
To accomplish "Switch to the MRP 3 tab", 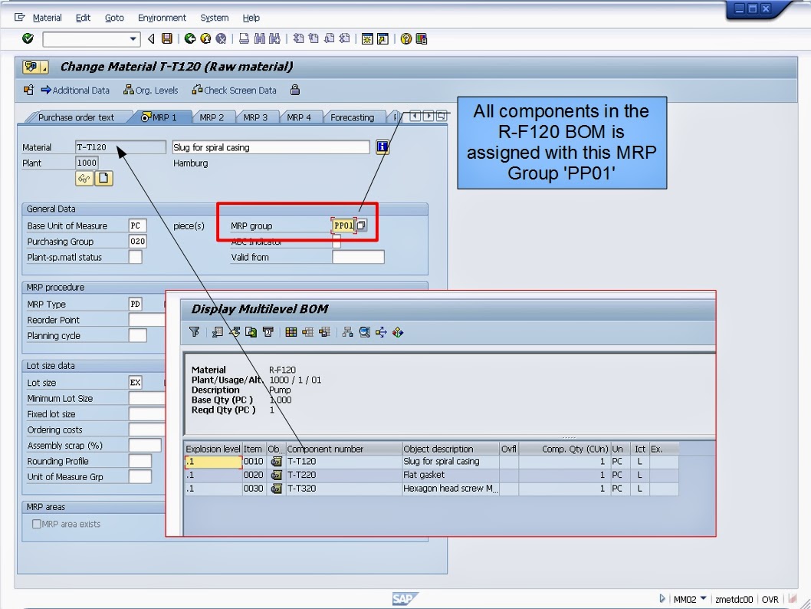I will coord(255,117).
